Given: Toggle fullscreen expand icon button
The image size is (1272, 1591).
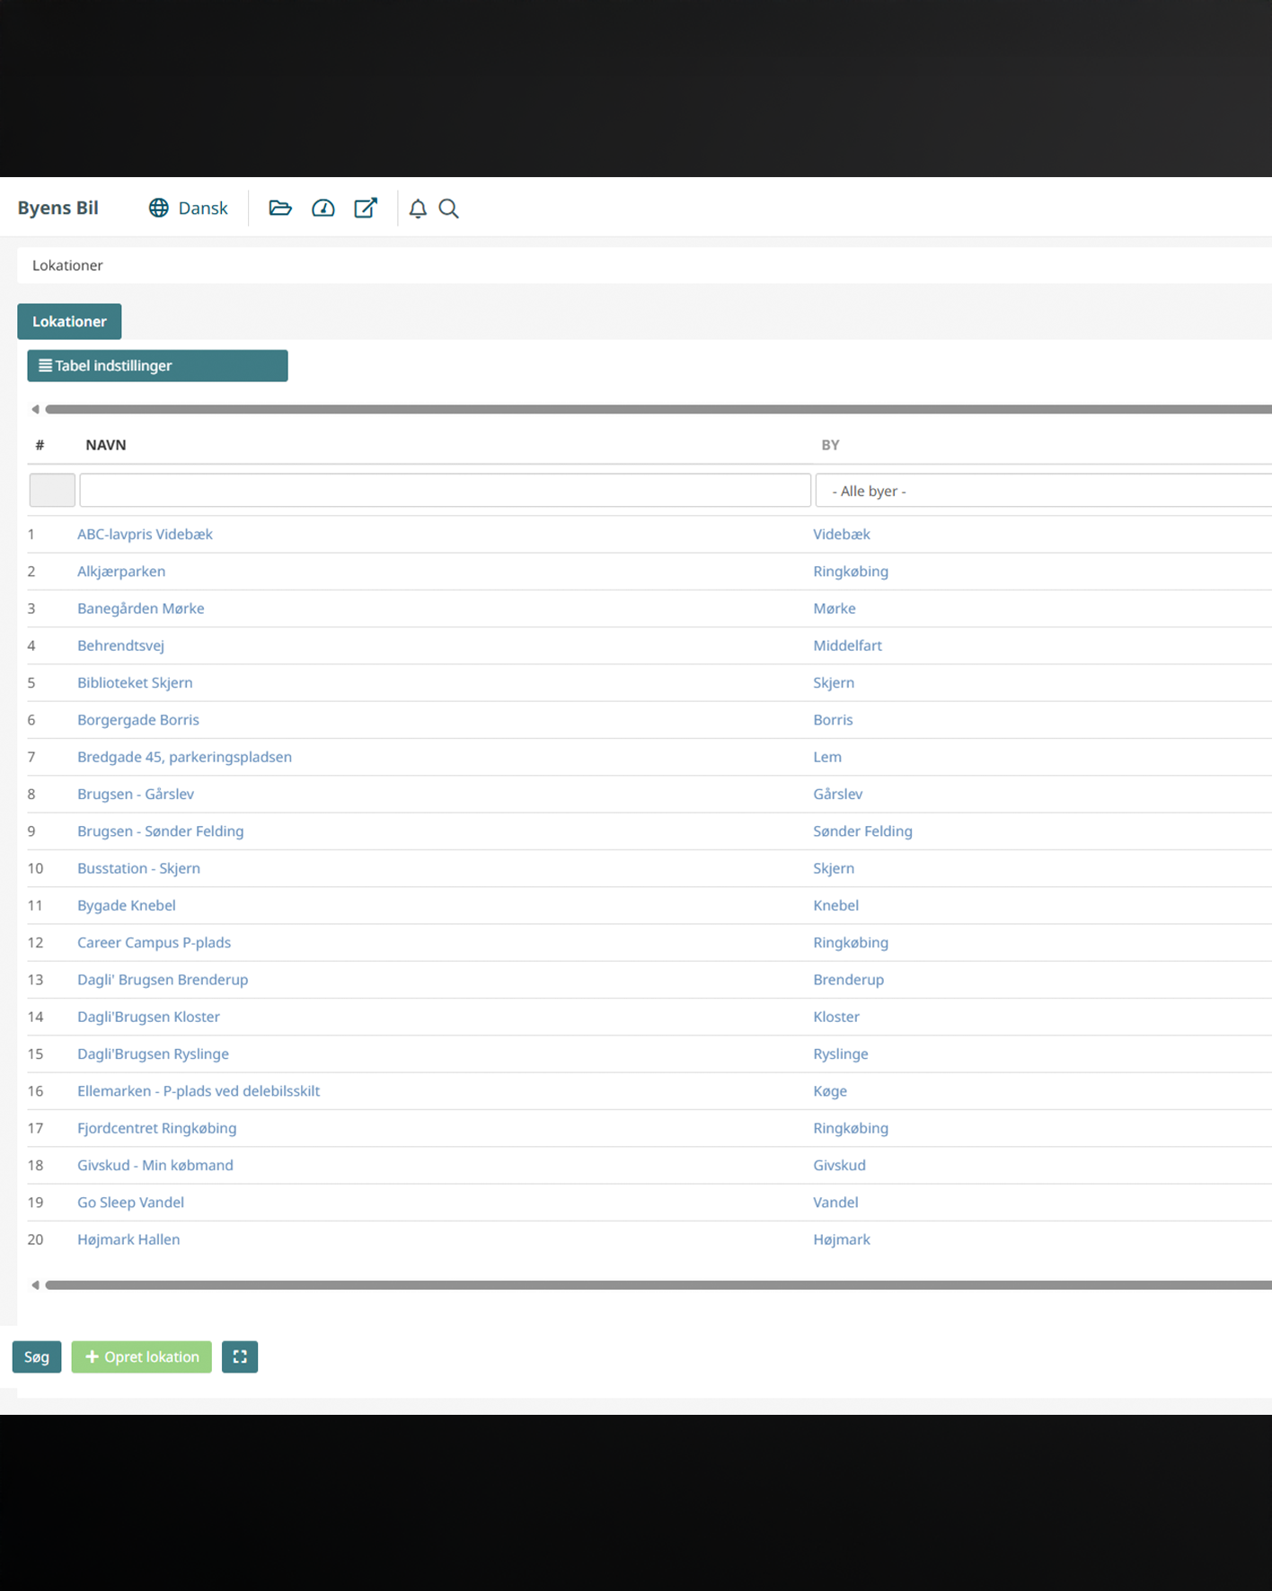Looking at the screenshot, I should click(x=240, y=1356).
